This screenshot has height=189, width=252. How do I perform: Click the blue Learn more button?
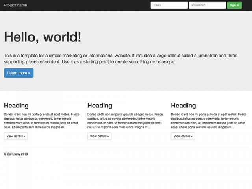(x=19, y=73)
